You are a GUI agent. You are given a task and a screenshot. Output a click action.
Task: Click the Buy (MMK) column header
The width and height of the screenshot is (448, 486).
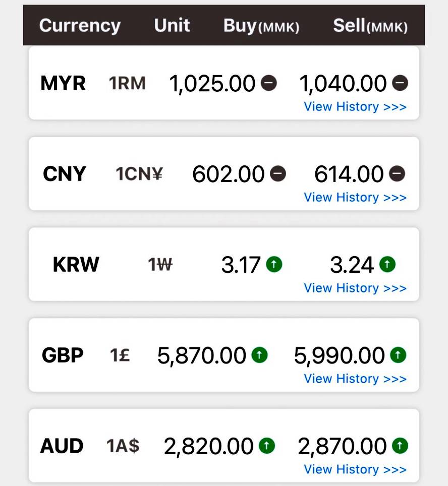[261, 26]
